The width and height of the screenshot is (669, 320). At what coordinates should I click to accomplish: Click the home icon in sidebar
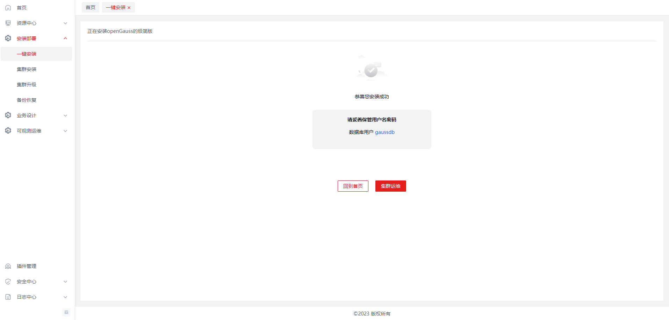8,8
